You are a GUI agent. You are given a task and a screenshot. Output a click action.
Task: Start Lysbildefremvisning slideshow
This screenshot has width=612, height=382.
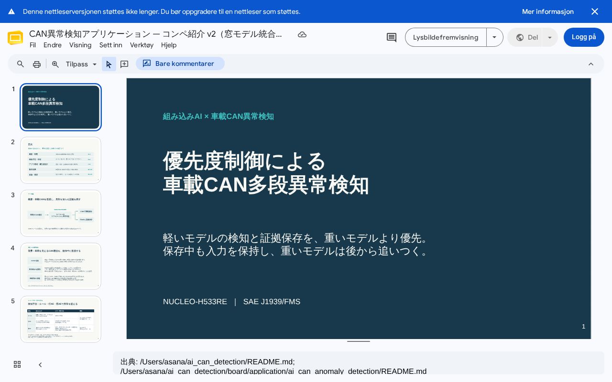pyautogui.click(x=446, y=37)
